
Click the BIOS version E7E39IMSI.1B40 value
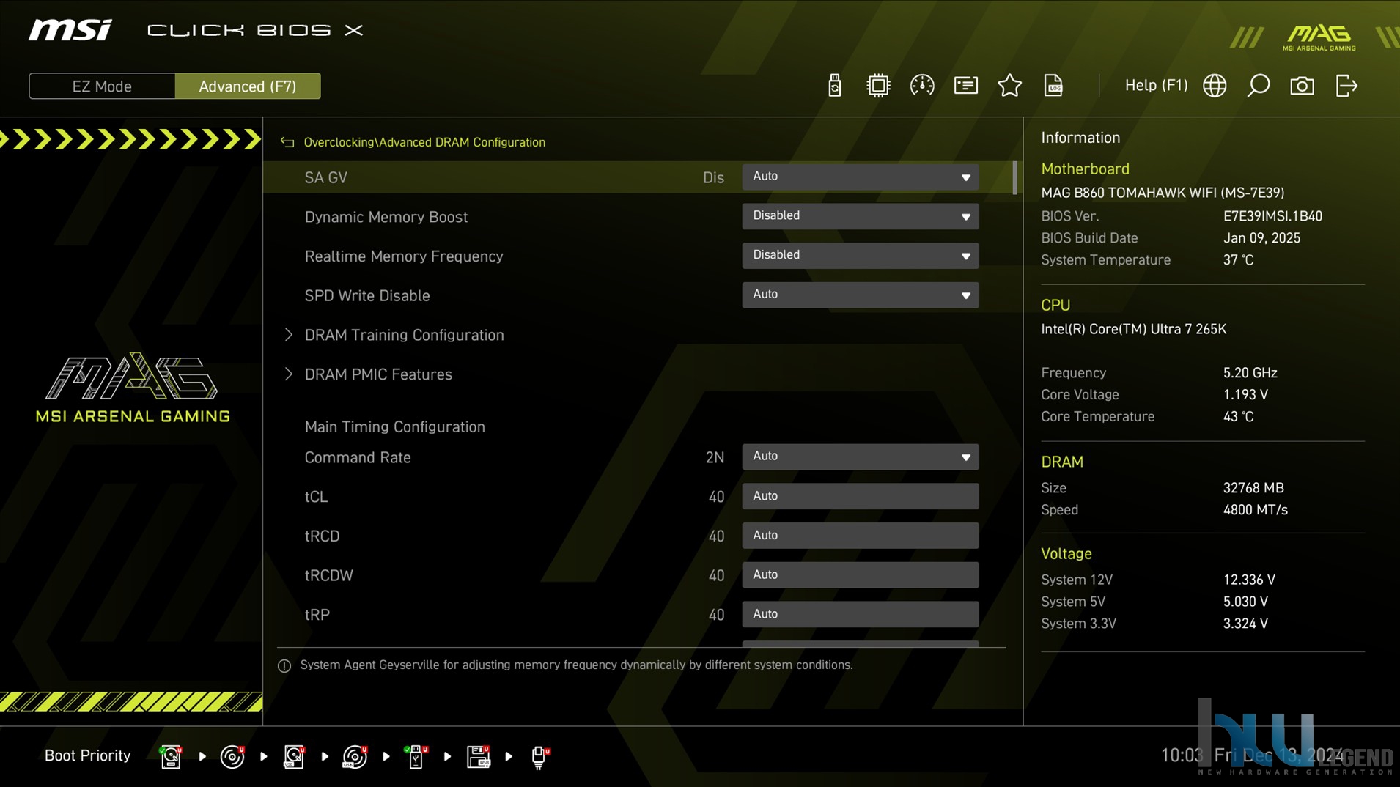tap(1272, 216)
